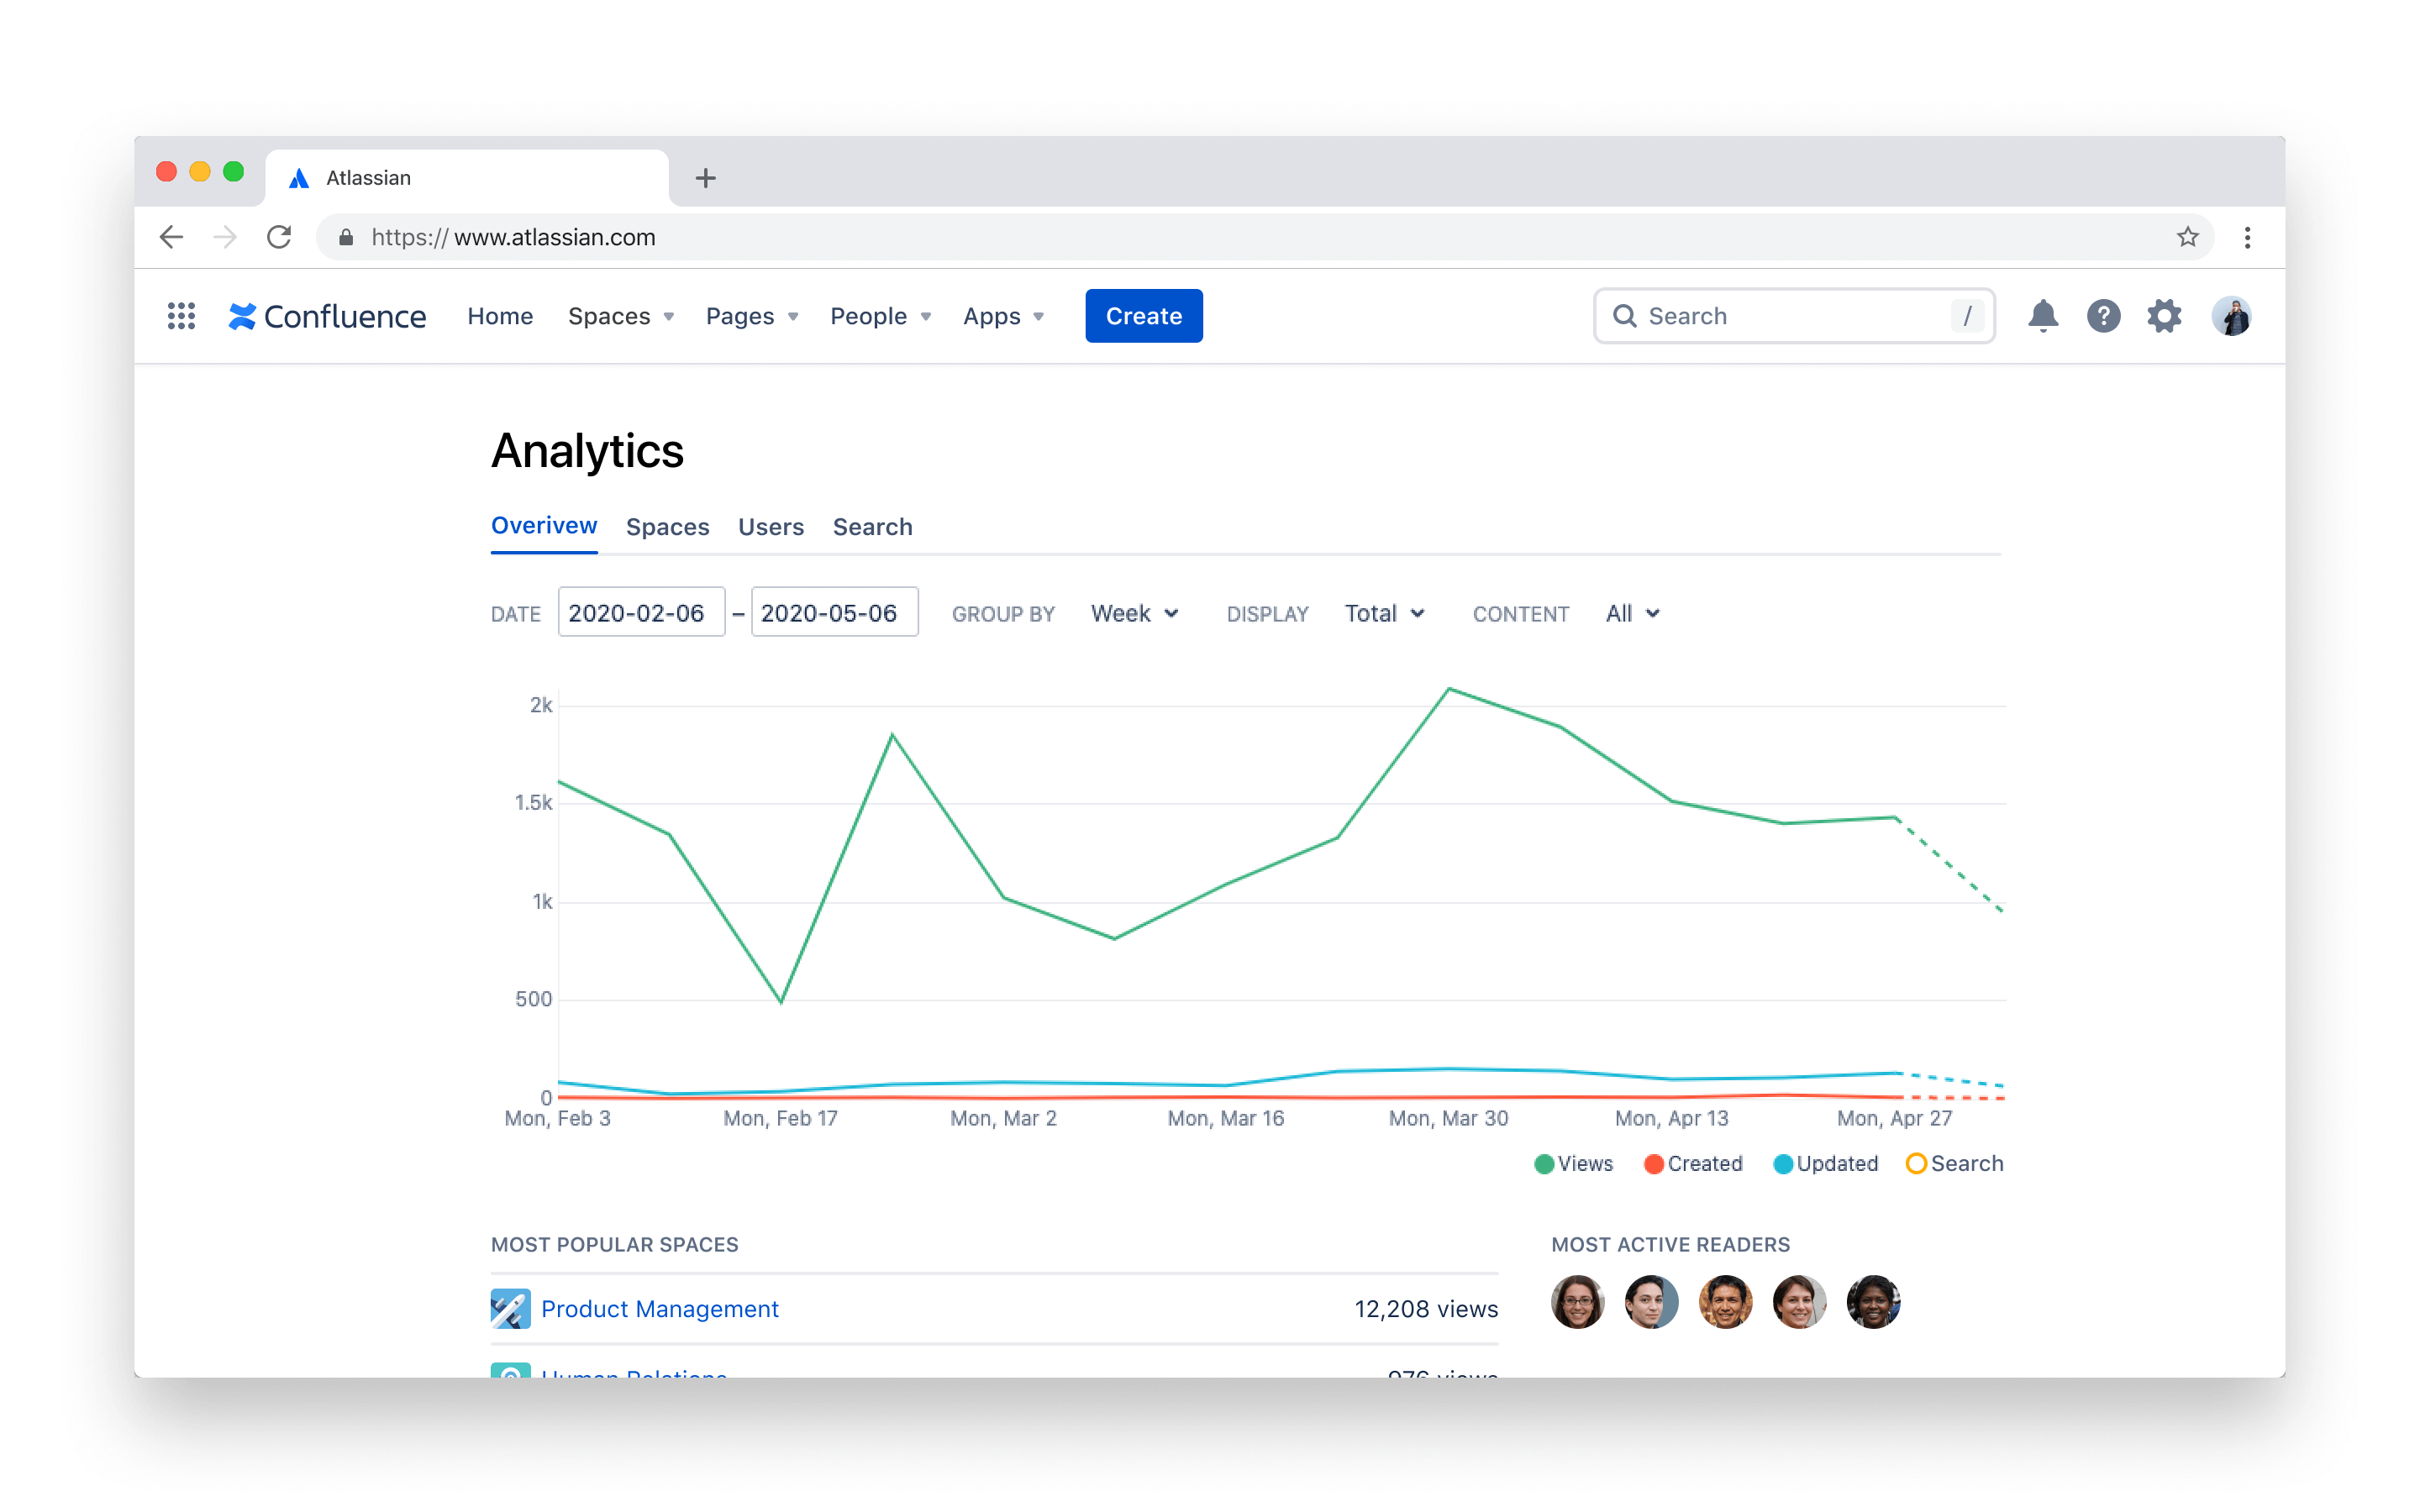Open the Product Management space link
Image resolution: width=2420 pixels, height=1512 pixels.
660,1308
